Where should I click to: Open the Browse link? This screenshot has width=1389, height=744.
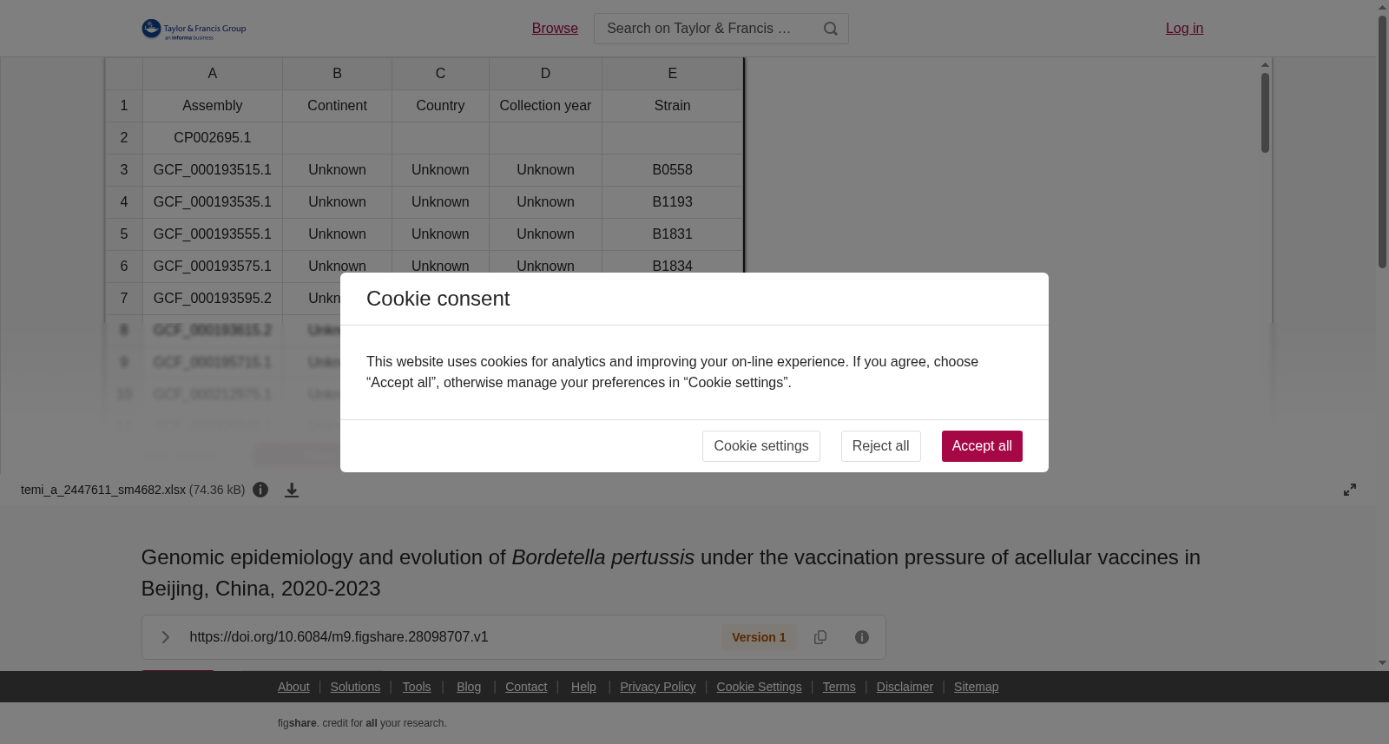point(555,29)
